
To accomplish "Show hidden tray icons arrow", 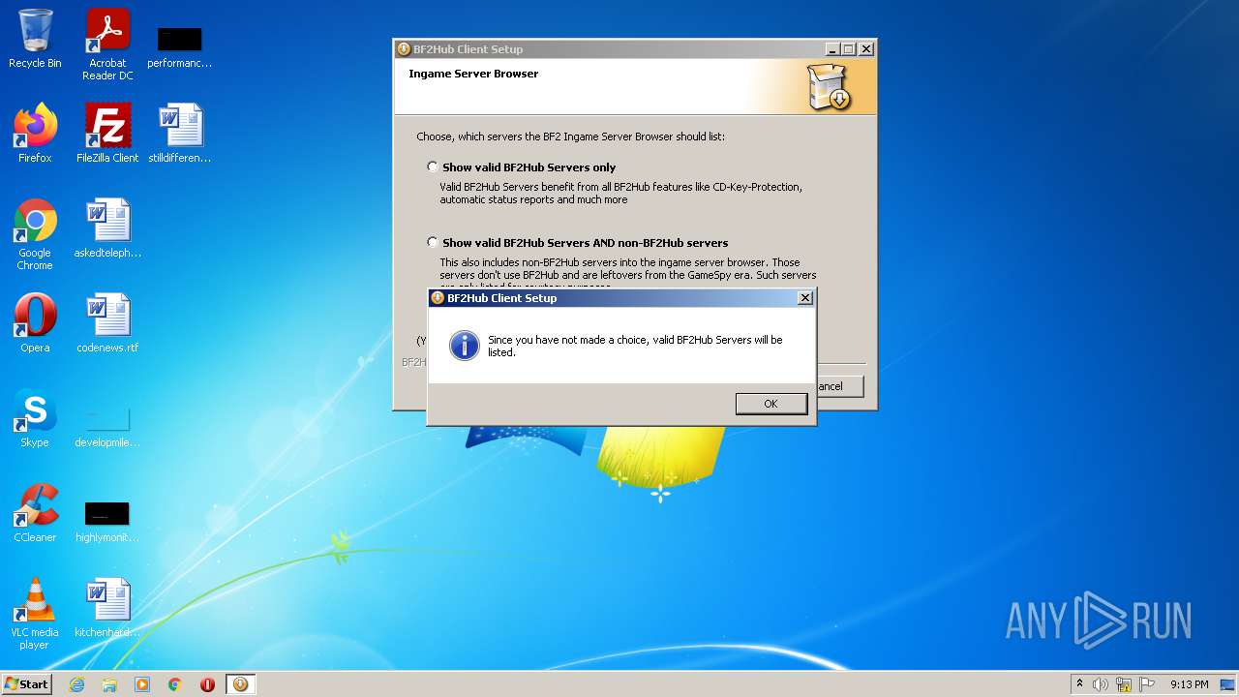I will (x=1079, y=683).
